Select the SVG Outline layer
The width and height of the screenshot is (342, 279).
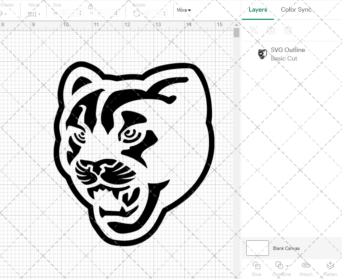(x=288, y=50)
